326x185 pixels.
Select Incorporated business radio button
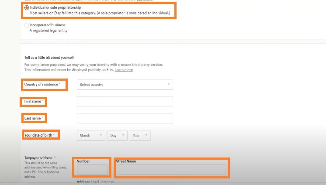coord(26,25)
